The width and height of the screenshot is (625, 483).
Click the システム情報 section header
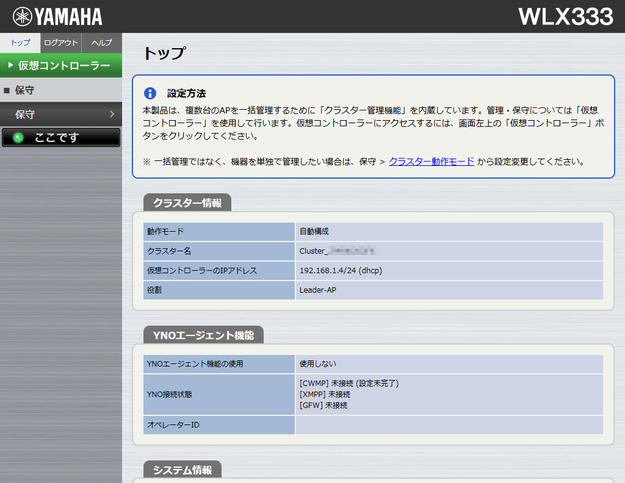(x=182, y=470)
